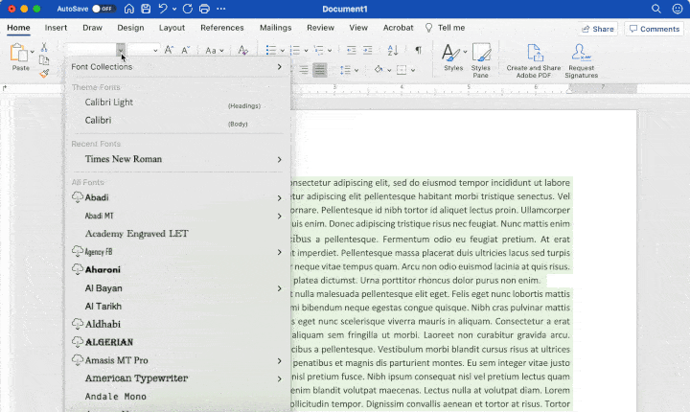
Task: Open the Change Case Aa dropdown
Action: [x=215, y=51]
